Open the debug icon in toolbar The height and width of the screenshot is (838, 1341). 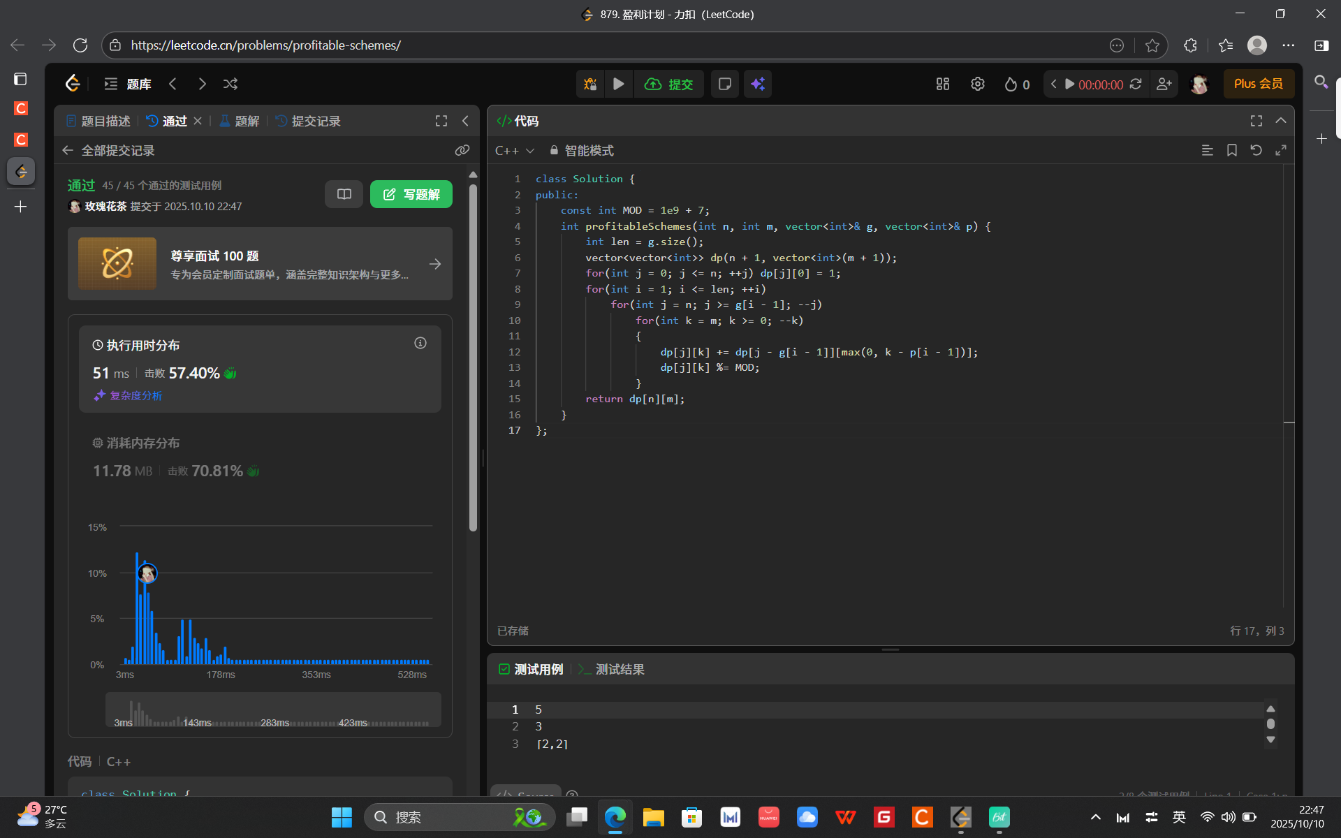coord(590,84)
